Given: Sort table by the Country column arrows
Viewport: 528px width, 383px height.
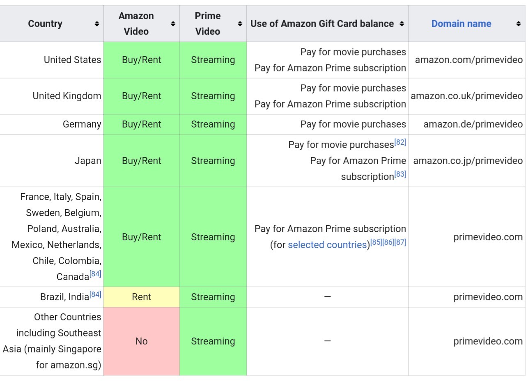Looking at the screenshot, I should [x=96, y=24].
